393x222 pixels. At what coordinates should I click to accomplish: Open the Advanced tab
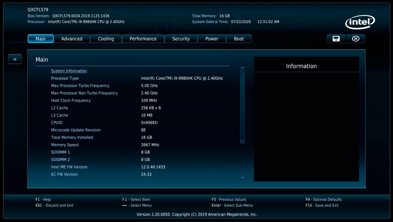click(72, 39)
